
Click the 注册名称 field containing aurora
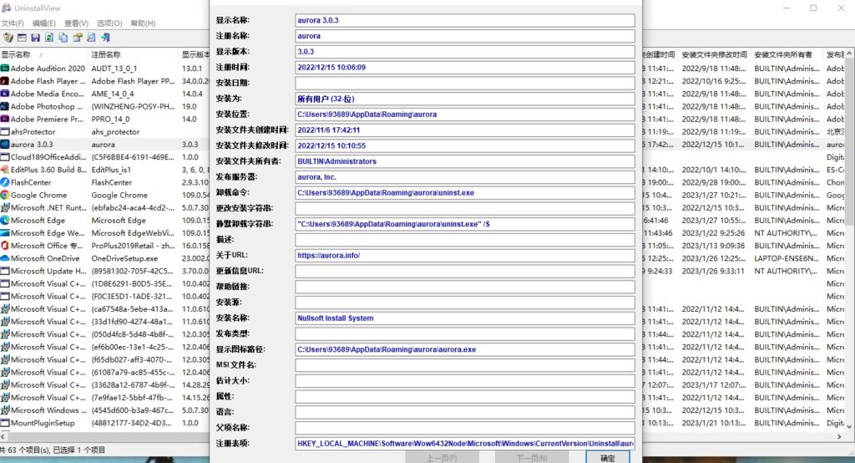465,36
